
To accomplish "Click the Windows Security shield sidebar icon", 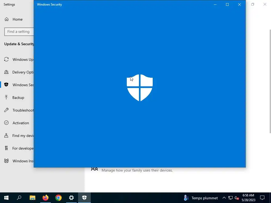I will (x=6, y=85).
